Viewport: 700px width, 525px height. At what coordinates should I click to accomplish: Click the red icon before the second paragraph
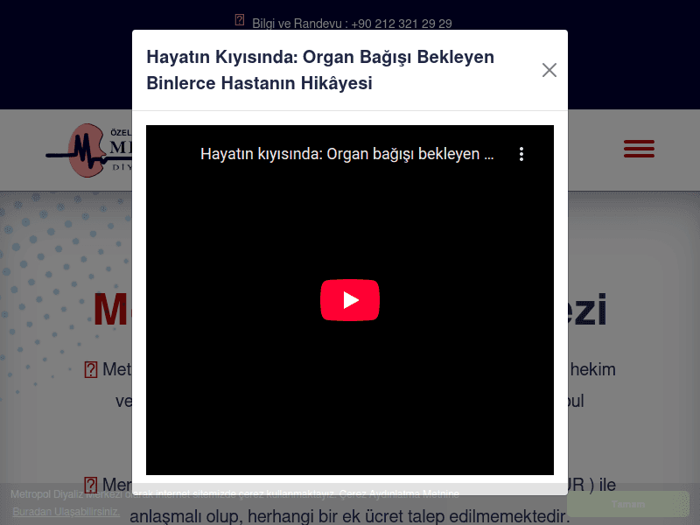(x=90, y=484)
